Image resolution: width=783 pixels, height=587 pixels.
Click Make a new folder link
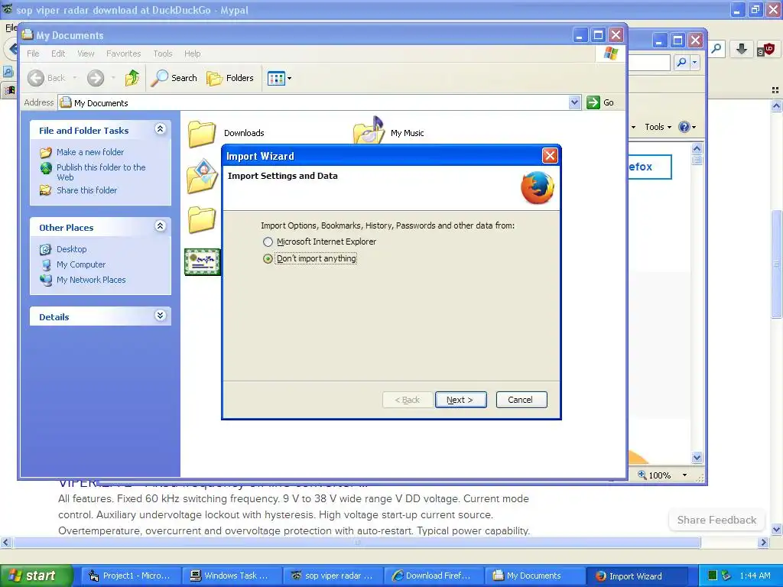(x=90, y=152)
